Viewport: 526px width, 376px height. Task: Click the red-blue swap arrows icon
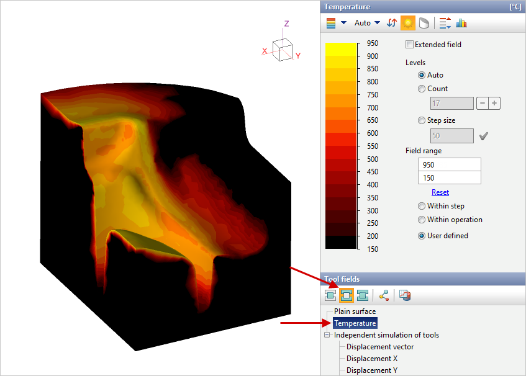pyautogui.click(x=392, y=23)
